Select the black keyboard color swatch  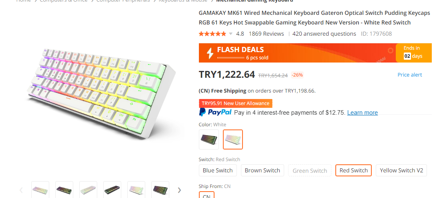209,139
